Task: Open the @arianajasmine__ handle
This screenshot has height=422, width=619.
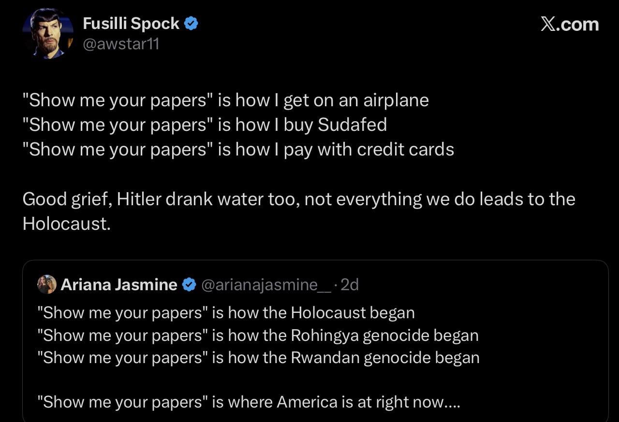Action: (x=266, y=285)
